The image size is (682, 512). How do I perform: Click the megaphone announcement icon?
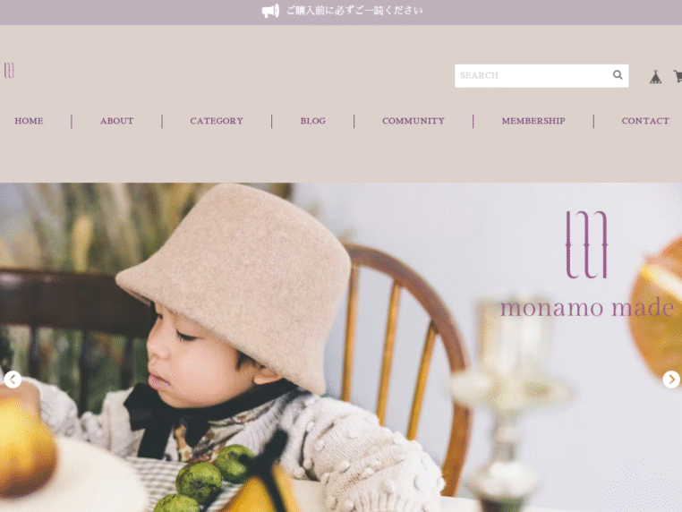[270, 11]
